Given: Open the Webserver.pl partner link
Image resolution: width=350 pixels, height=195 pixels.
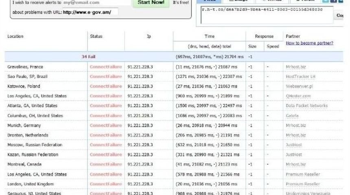Looking at the screenshot, I should [299, 87].
